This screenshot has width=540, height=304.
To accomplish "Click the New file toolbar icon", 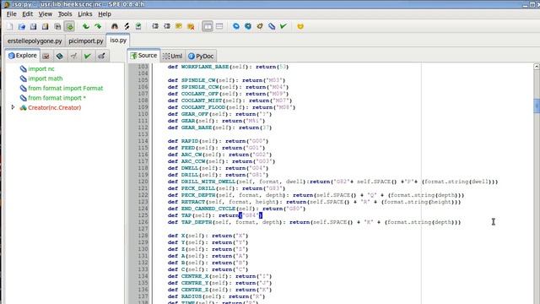I will 10,26.
